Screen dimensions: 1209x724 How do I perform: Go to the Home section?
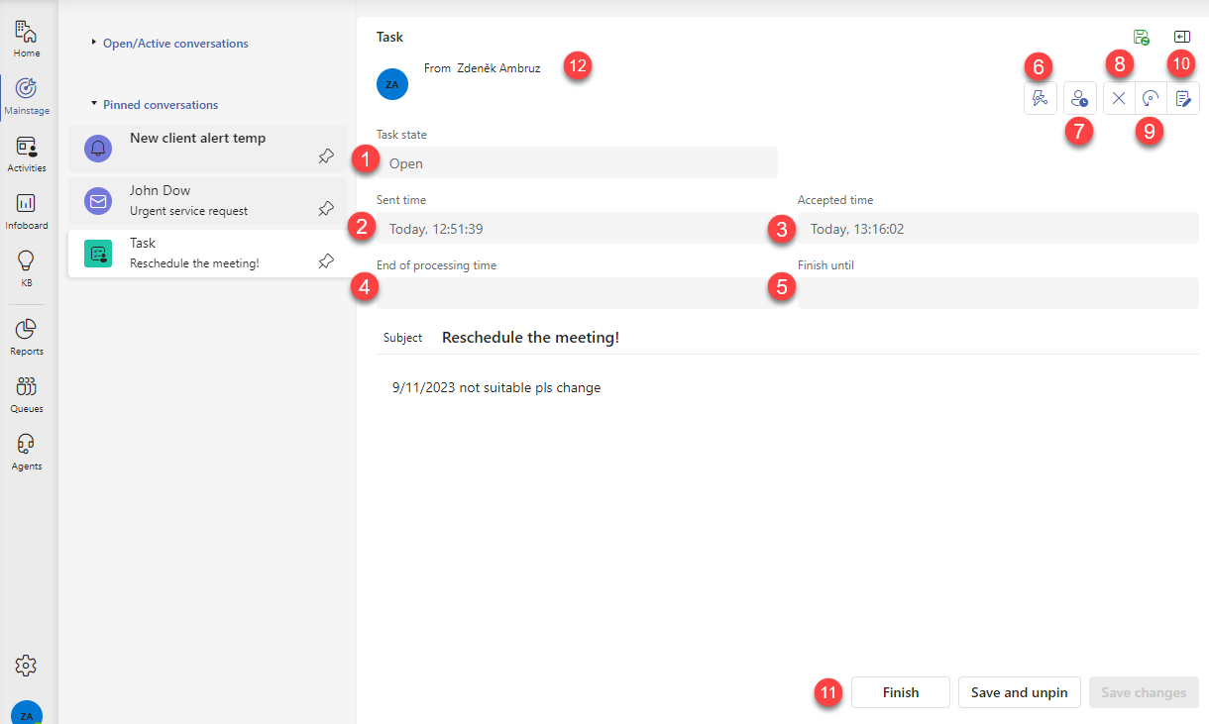[27, 38]
